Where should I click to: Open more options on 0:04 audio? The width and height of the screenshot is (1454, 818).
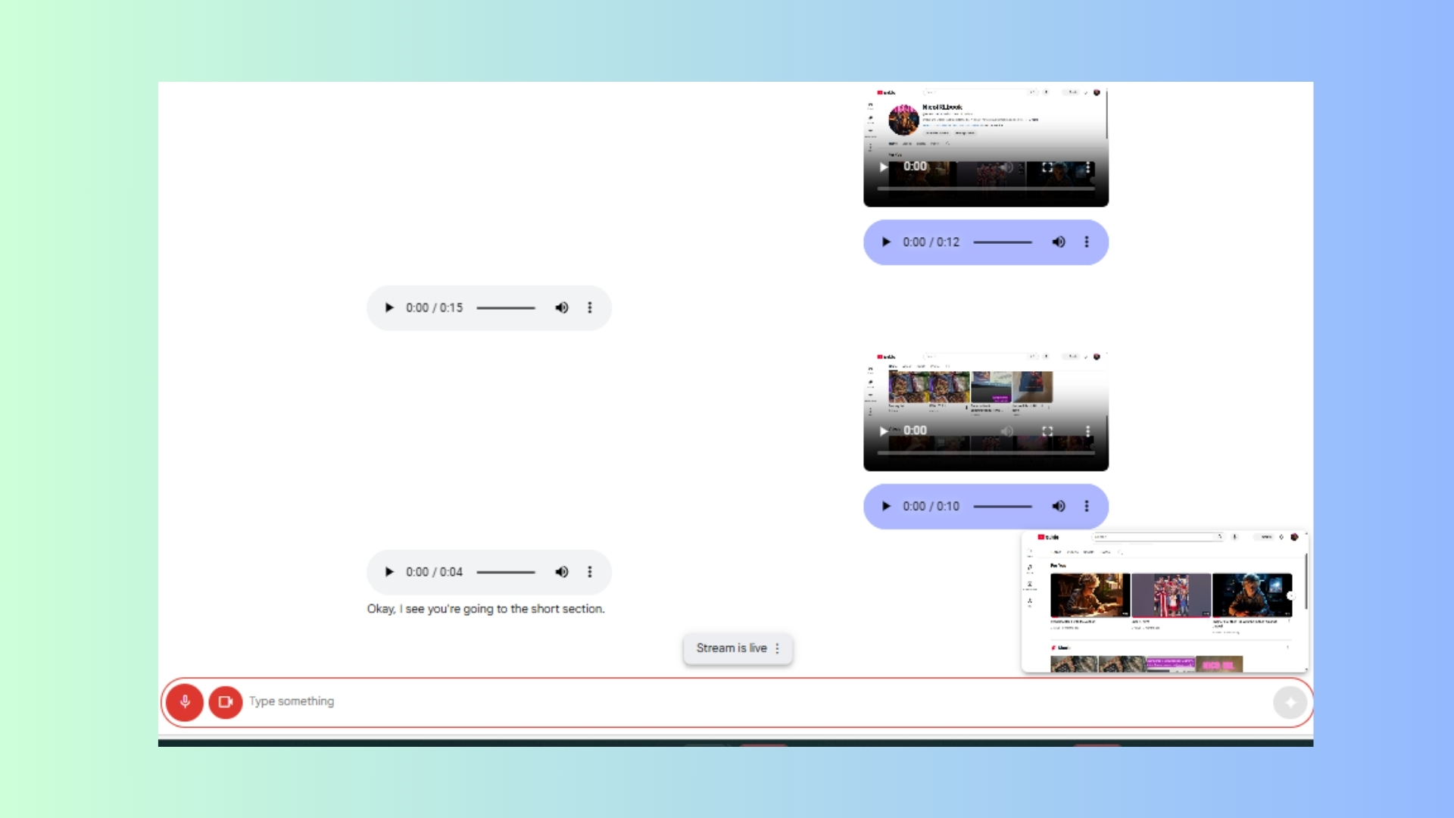[x=590, y=572]
